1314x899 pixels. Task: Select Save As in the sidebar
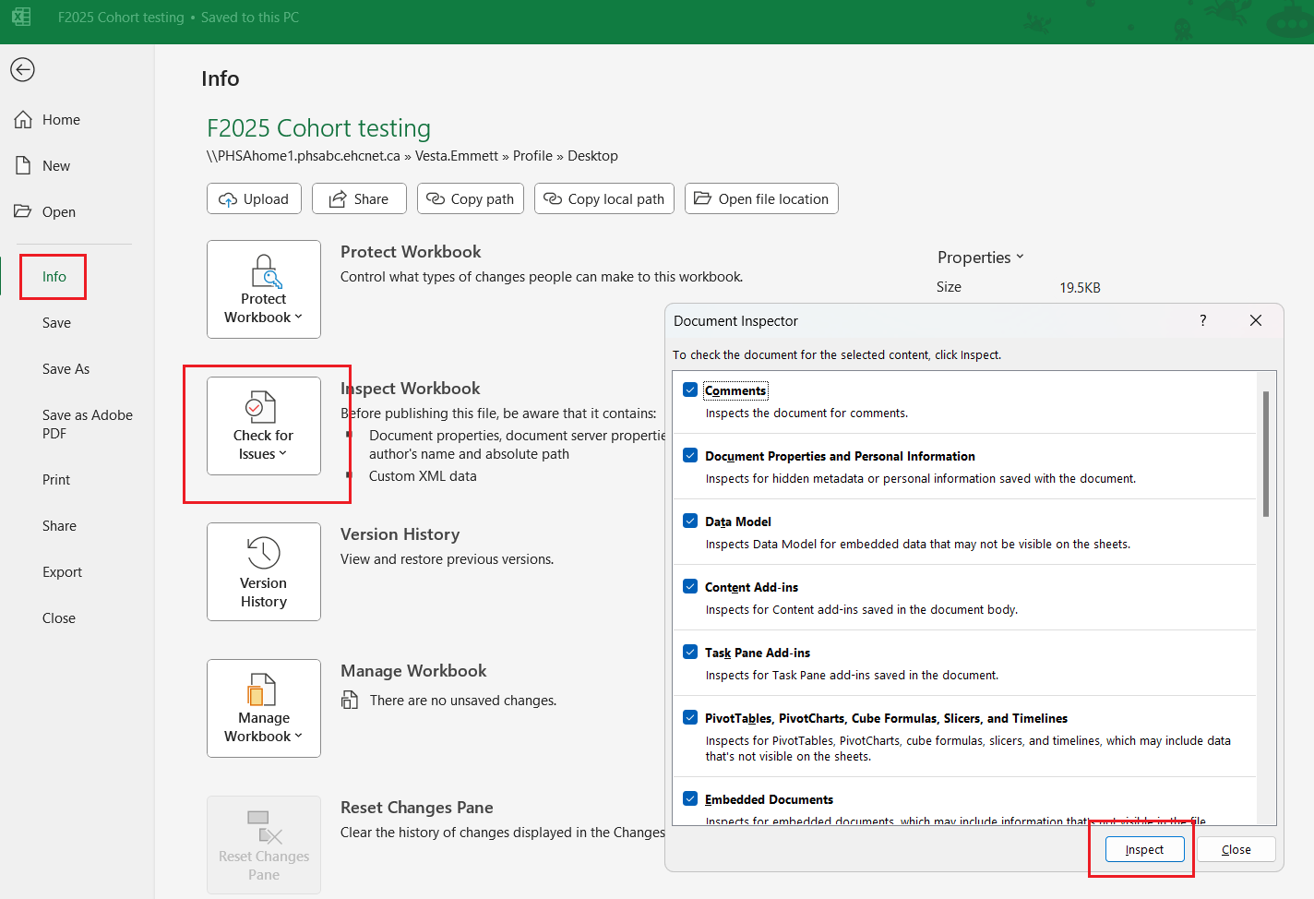(x=66, y=369)
